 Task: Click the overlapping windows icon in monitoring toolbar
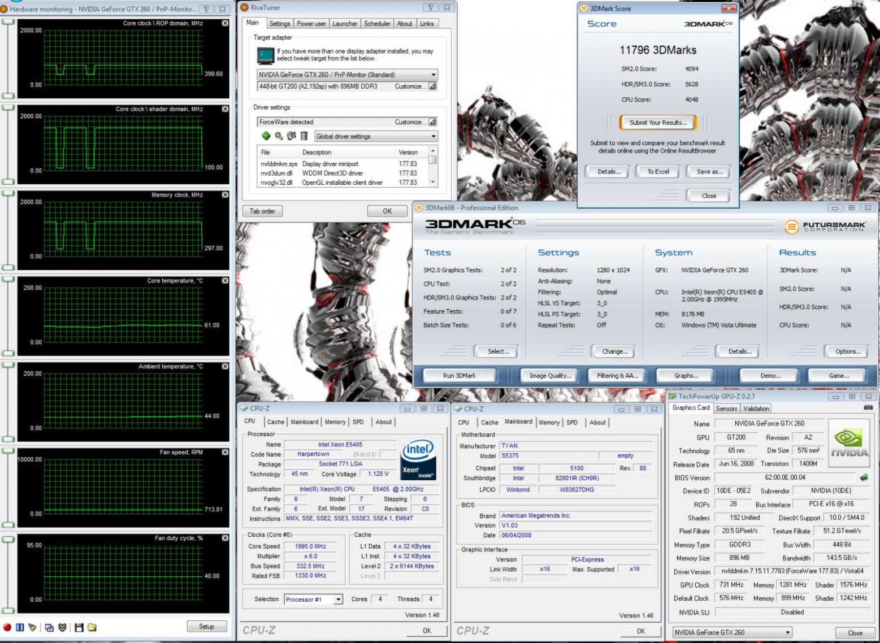tap(49, 627)
